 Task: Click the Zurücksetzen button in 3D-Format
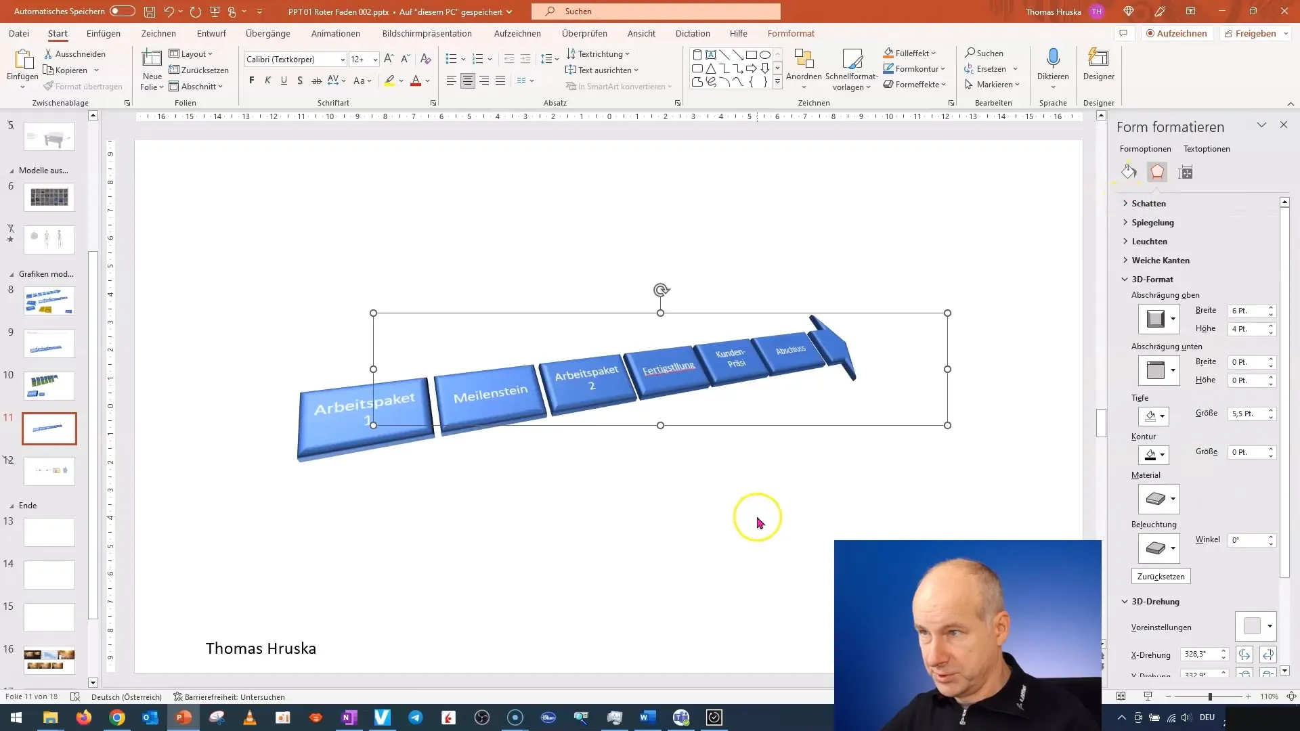click(1161, 576)
